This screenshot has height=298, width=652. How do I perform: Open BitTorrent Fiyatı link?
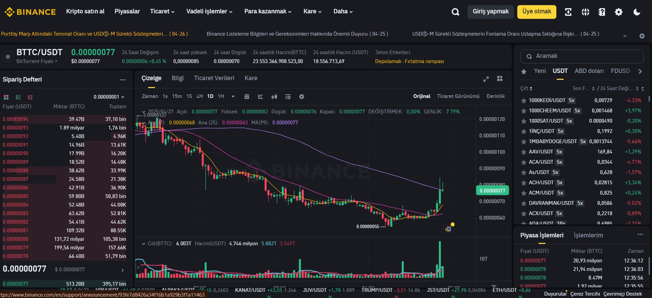pyautogui.click(x=37, y=61)
